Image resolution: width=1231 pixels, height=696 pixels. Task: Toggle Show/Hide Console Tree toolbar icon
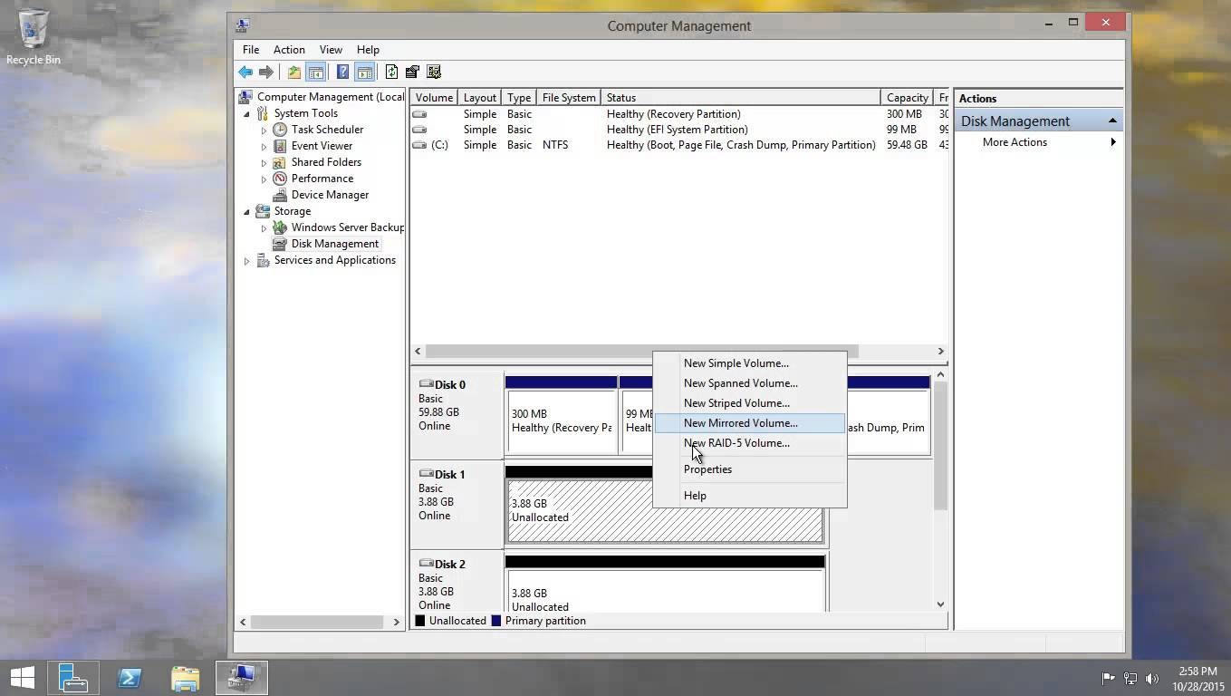pos(315,72)
